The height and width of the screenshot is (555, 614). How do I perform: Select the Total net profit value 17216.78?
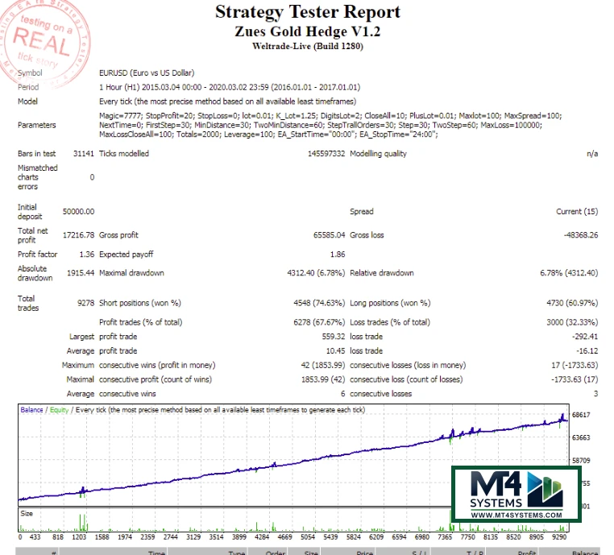coord(78,235)
